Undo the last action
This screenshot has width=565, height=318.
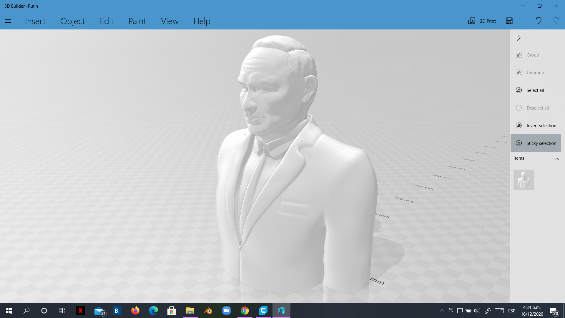(x=538, y=21)
